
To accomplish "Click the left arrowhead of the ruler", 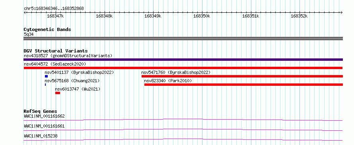I will 25,12.
